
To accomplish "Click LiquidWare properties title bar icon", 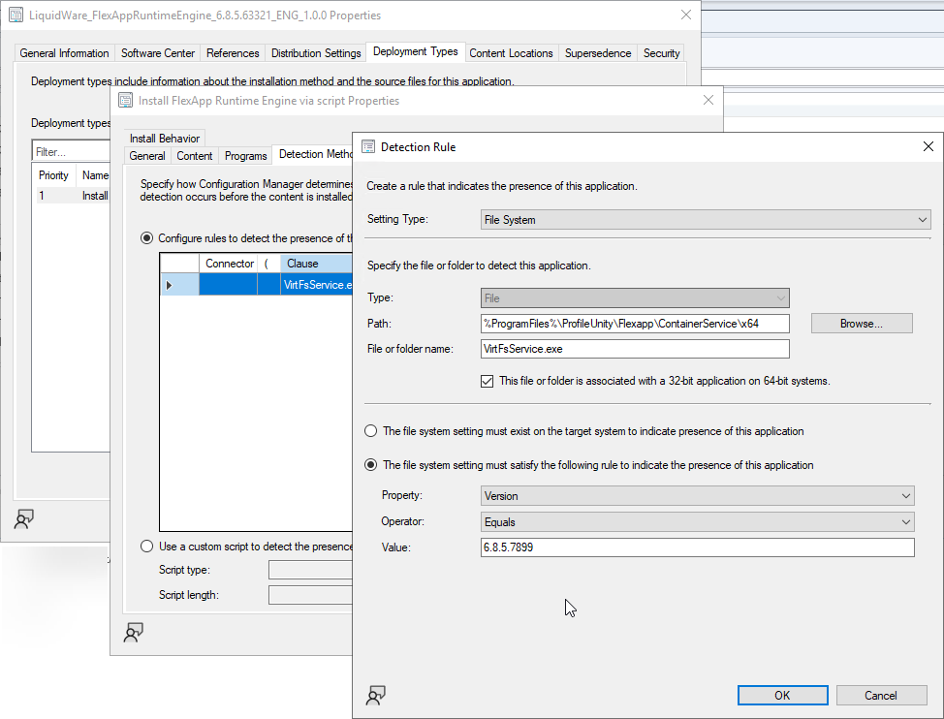I will [x=16, y=16].
